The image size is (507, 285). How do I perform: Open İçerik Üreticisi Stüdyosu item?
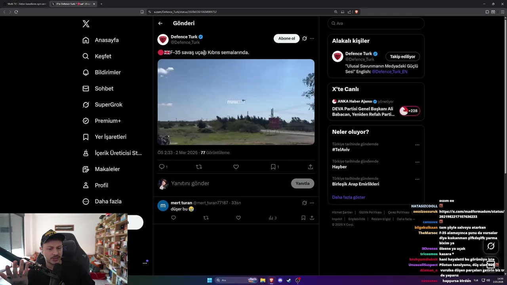112,153
